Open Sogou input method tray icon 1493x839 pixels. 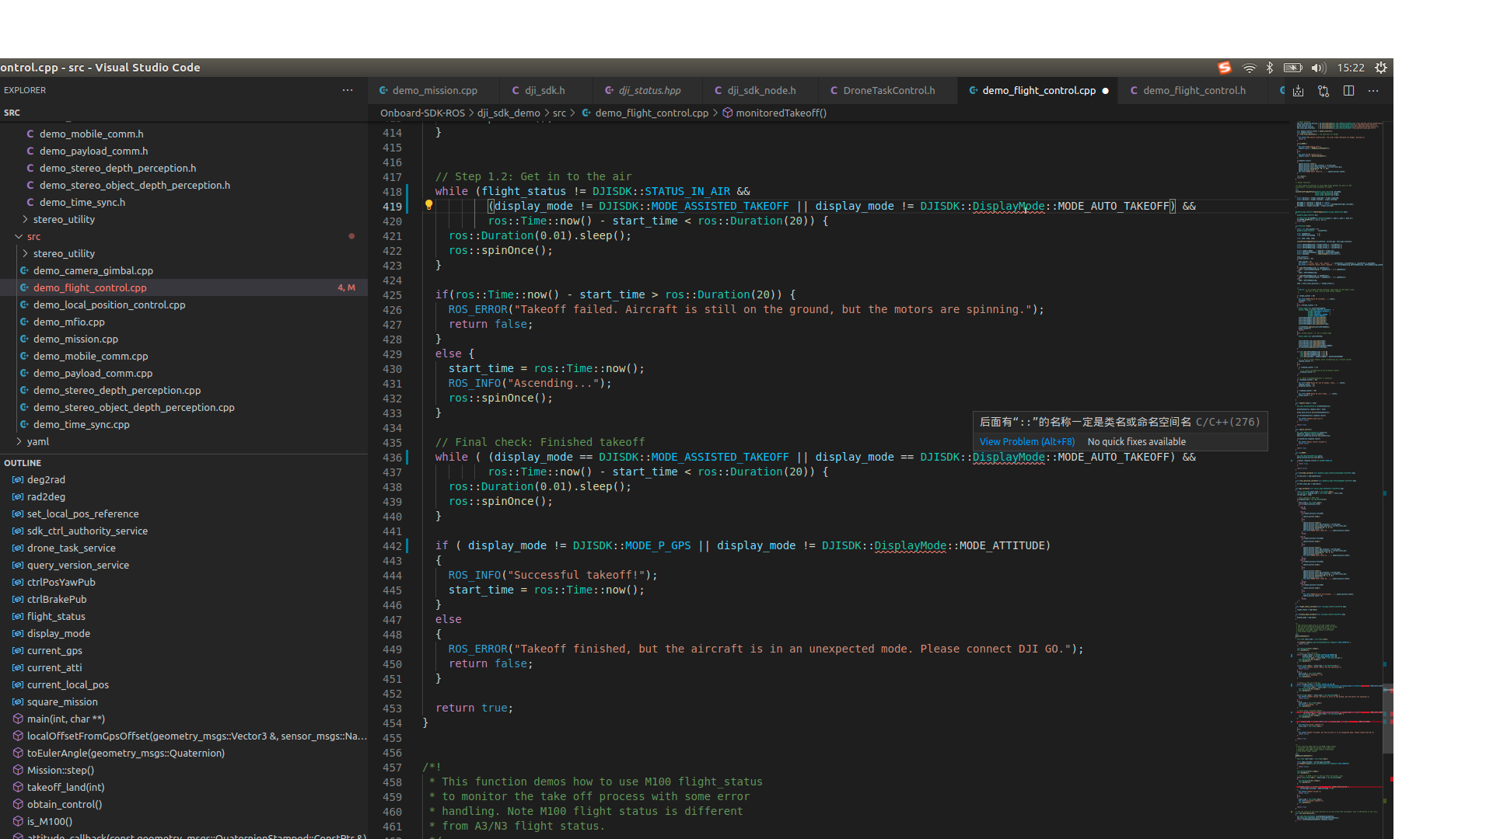1225,68
